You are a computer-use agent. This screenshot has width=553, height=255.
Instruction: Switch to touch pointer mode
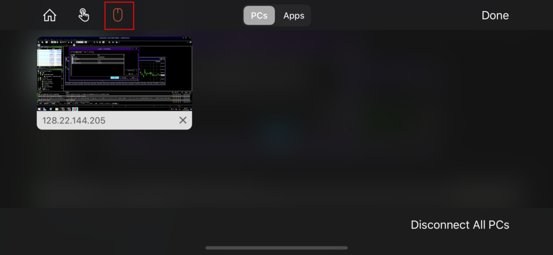coord(84,16)
